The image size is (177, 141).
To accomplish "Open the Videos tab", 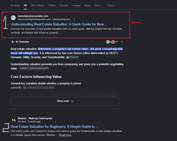I will click(52, 5).
